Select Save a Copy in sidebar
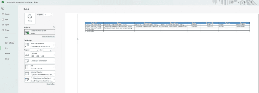The image size is (259, 93). pyautogui.click(x=9, y=43)
